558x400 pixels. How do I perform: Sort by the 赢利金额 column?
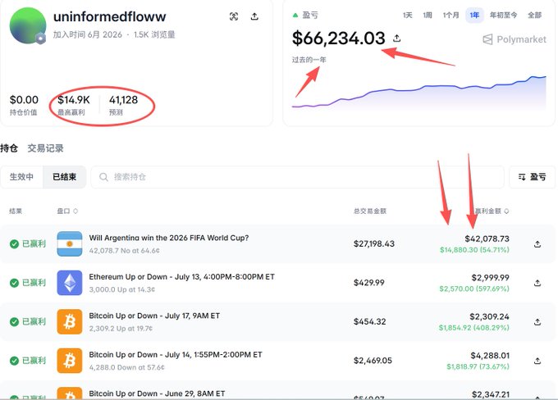pos(492,211)
